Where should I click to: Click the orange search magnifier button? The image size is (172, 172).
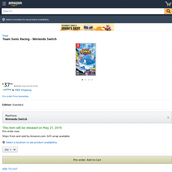click(168, 11)
